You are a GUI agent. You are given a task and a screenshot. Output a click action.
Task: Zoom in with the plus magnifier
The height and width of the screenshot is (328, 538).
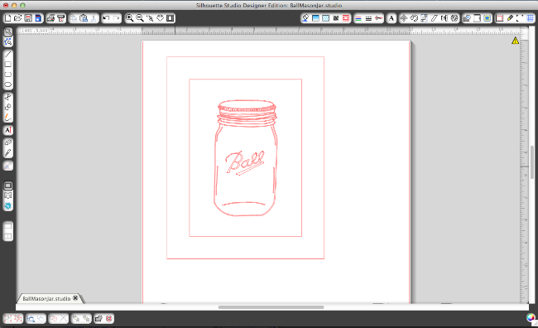coord(129,18)
